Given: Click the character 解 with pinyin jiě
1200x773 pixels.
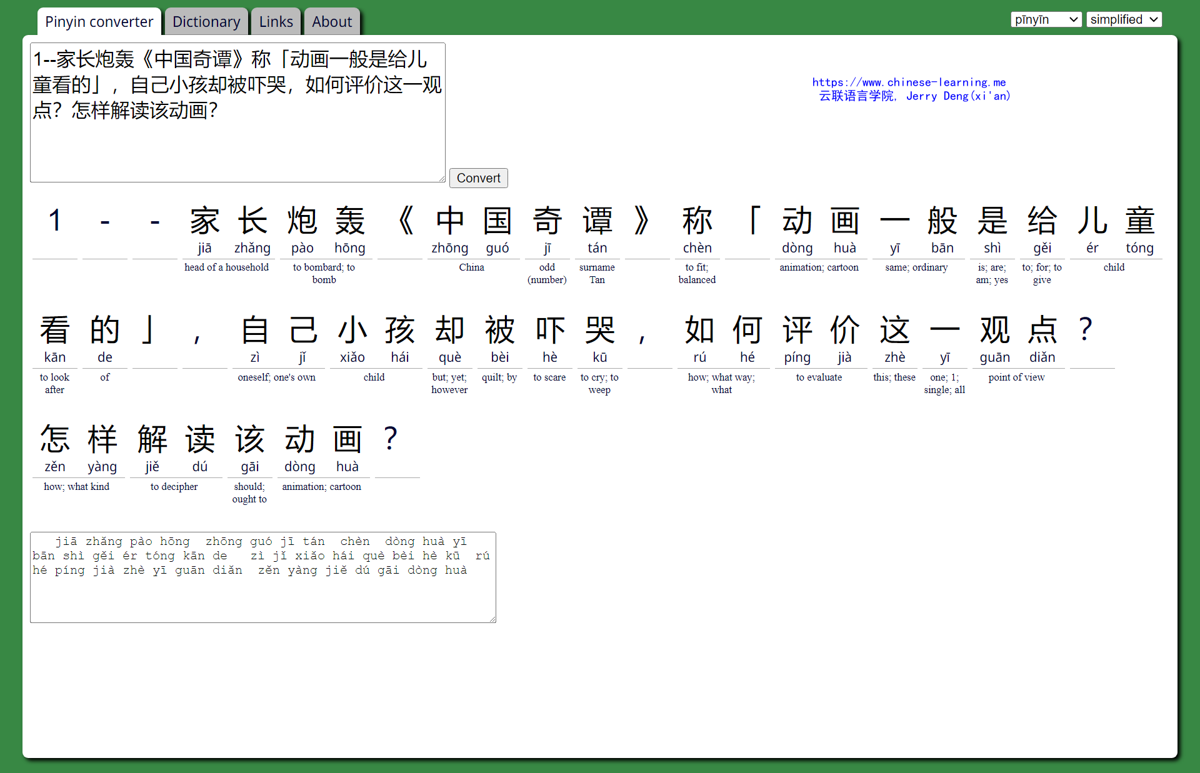Looking at the screenshot, I should tap(152, 439).
